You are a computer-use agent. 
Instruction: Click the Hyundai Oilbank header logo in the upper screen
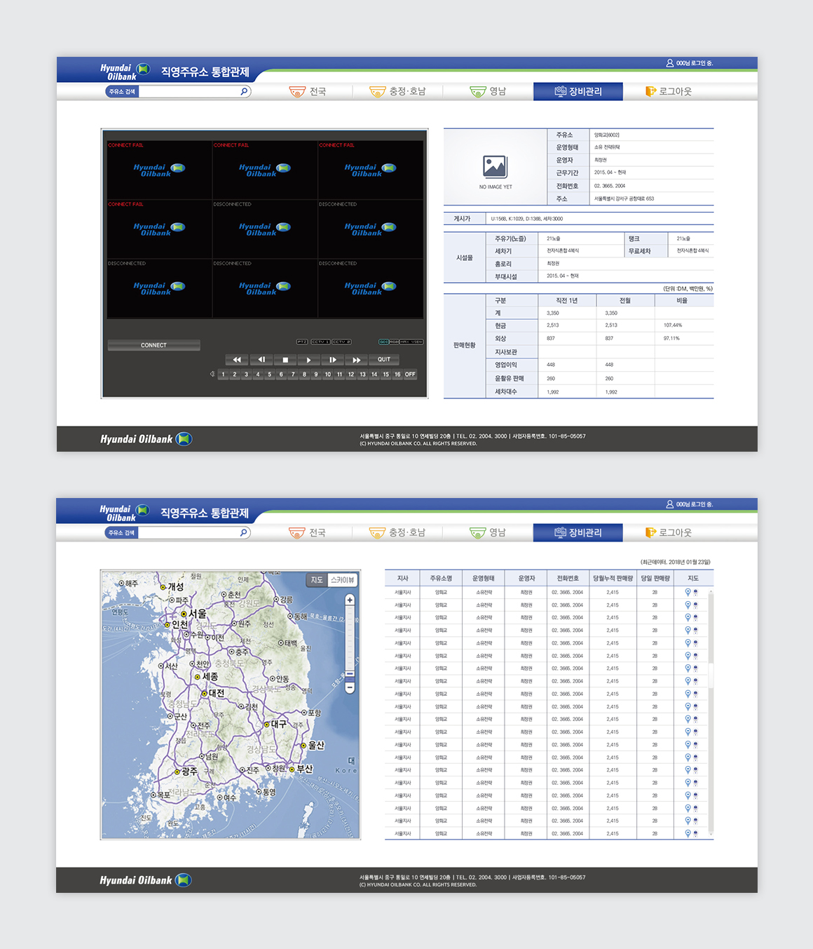pos(125,72)
